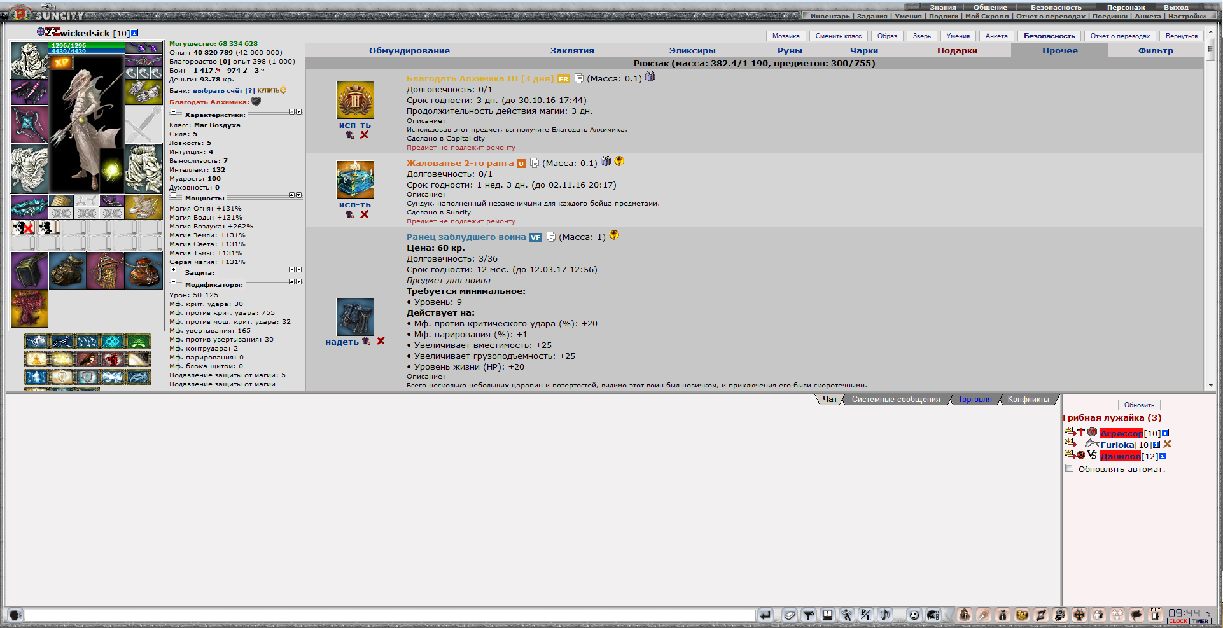Collapse the Модификаторы section
Image resolution: width=1223 pixels, height=628 pixels.
[173, 282]
